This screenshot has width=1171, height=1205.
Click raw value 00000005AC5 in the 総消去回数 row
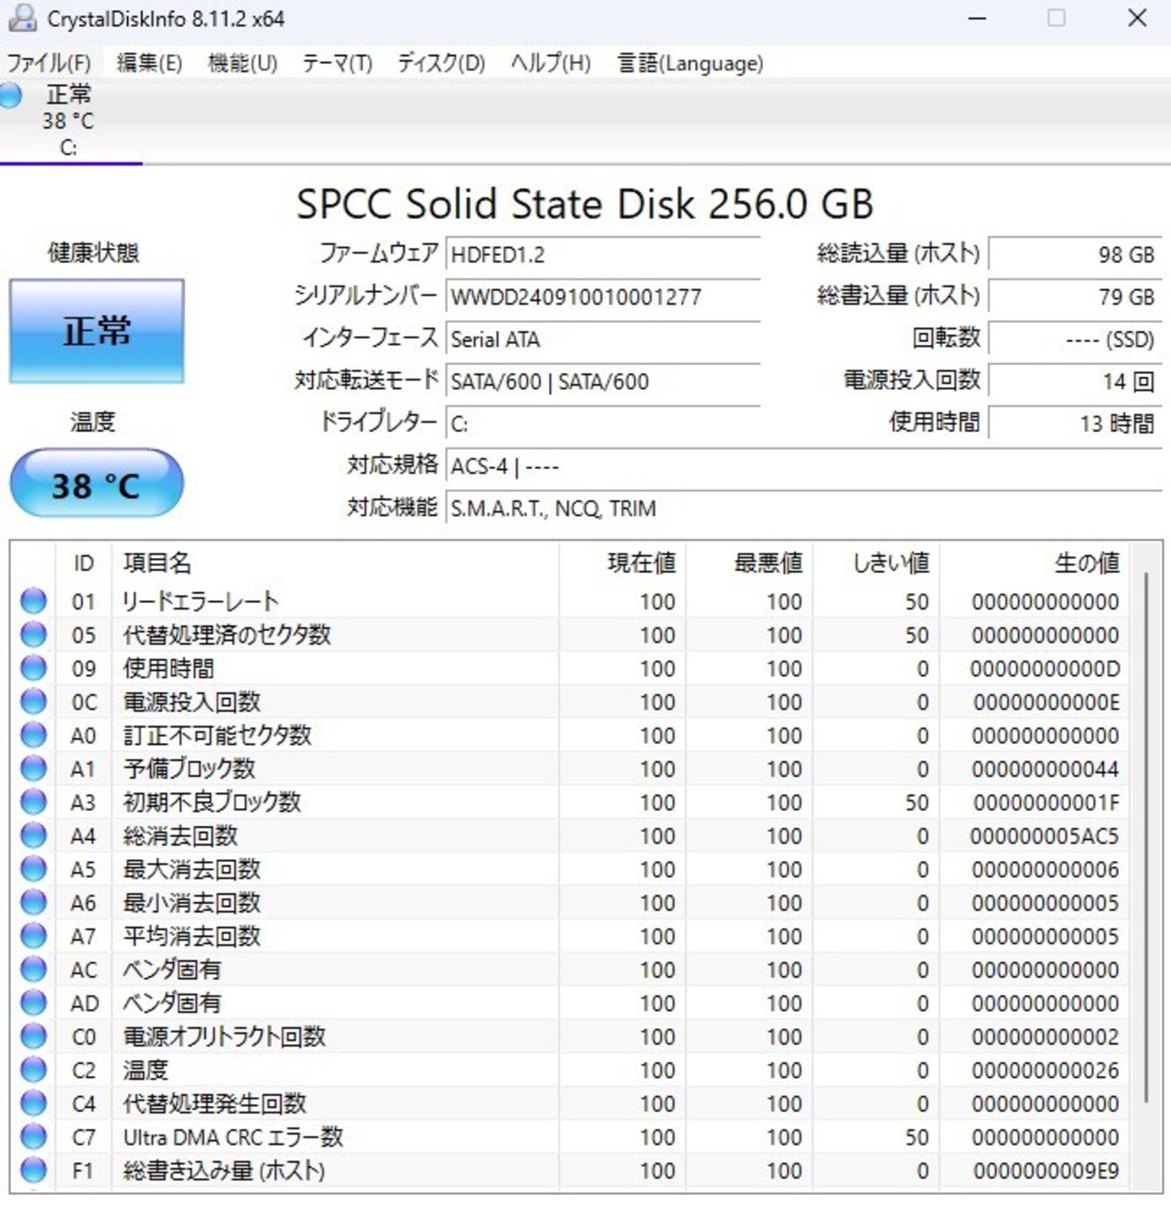(x=1044, y=836)
